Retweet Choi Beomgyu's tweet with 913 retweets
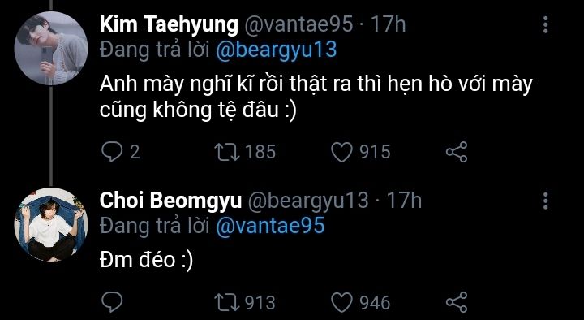This screenshot has height=320, width=584. pos(227,302)
